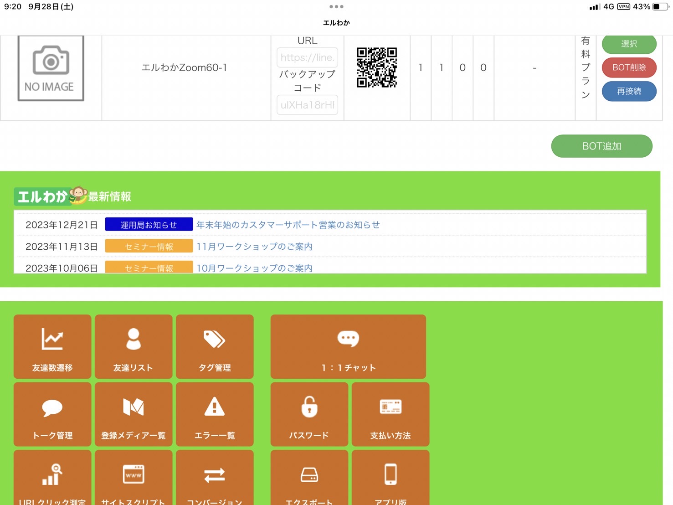Click the blue 再接続 button
The height and width of the screenshot is (505, 673).
(x=629, y=91)
